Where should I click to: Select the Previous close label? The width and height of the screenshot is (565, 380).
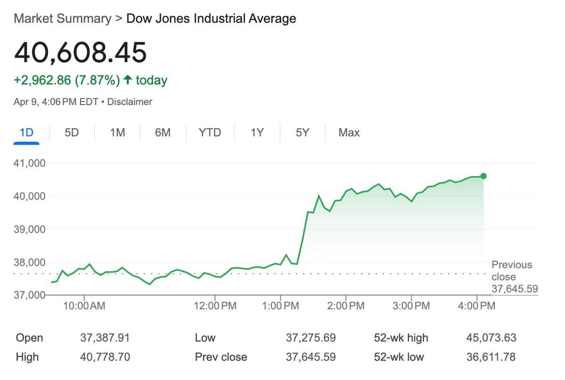tap(511, 270)
